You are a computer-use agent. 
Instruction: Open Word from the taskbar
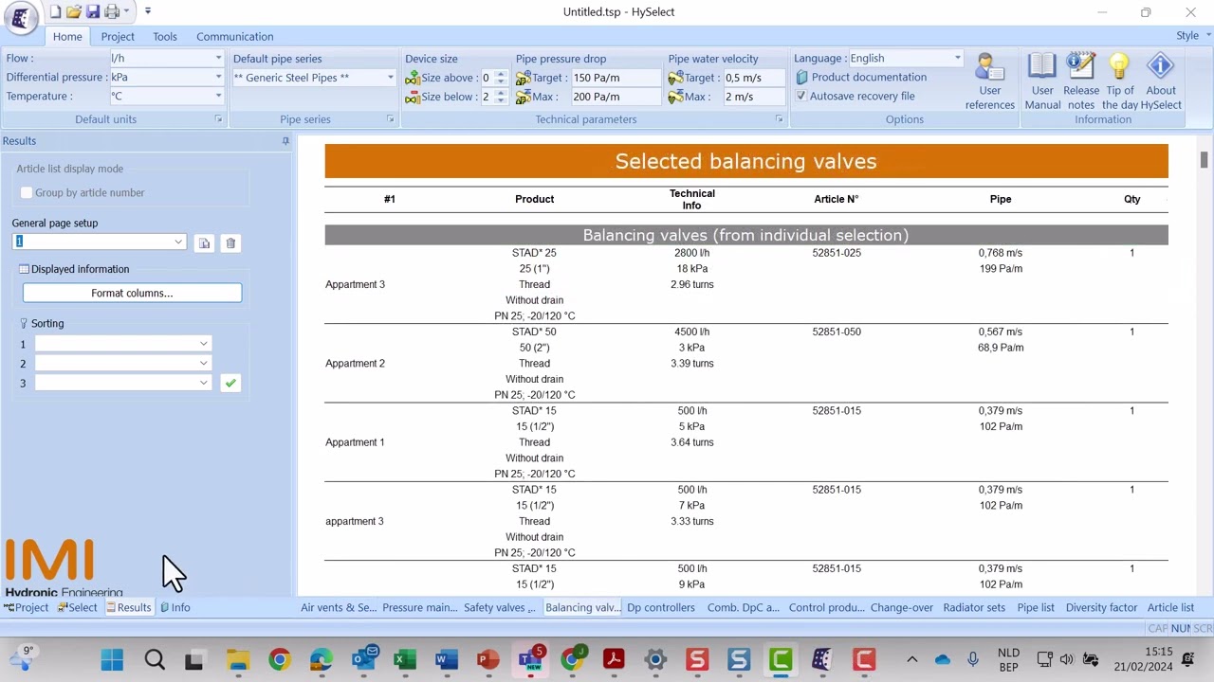(447, 659)
